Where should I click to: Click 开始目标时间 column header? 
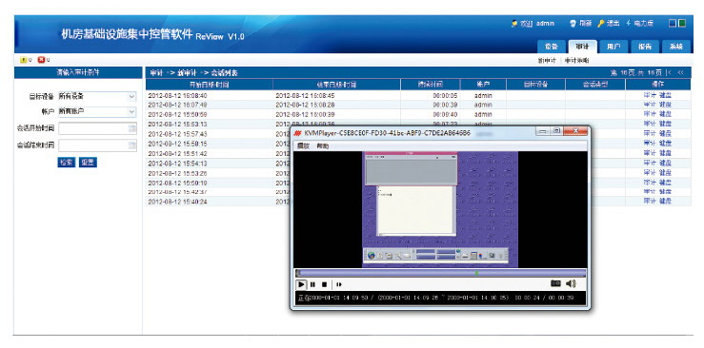210,85
